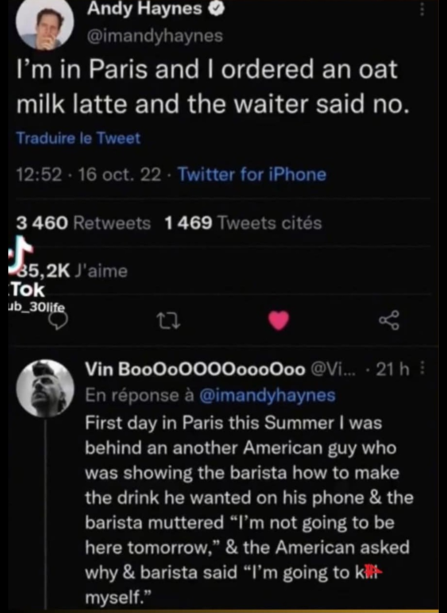The image size is (447, 613).
Task: Open the tweet's three-dot options menu
Action: click(x=422, y=9)
